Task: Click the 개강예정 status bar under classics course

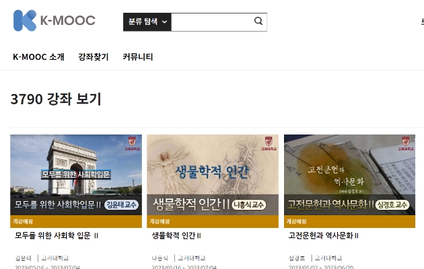Action: pos(350,221)
